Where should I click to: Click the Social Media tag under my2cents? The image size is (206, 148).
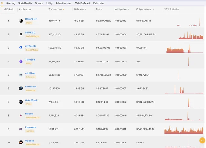point(32,50)
